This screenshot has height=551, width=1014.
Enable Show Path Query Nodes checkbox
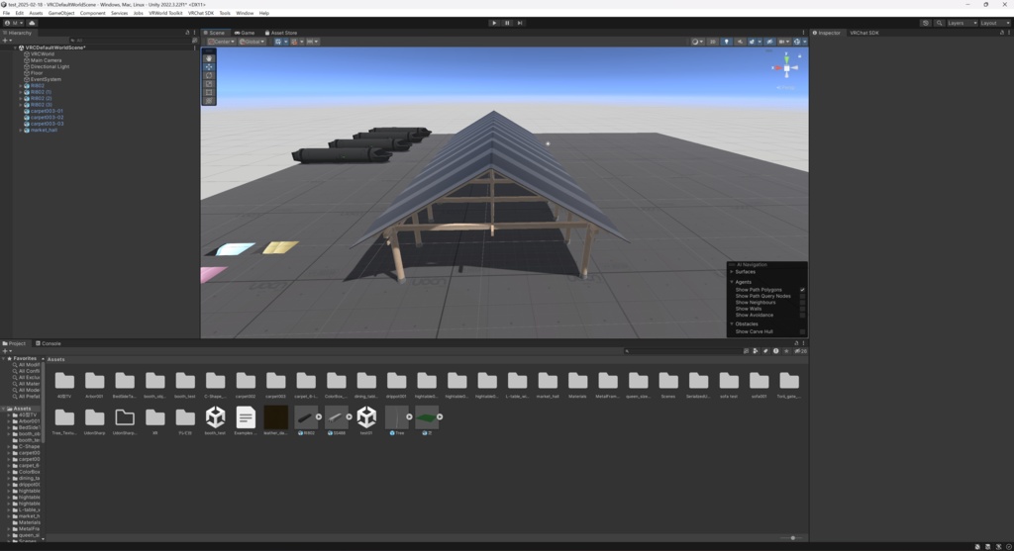(x=802, y=297)
